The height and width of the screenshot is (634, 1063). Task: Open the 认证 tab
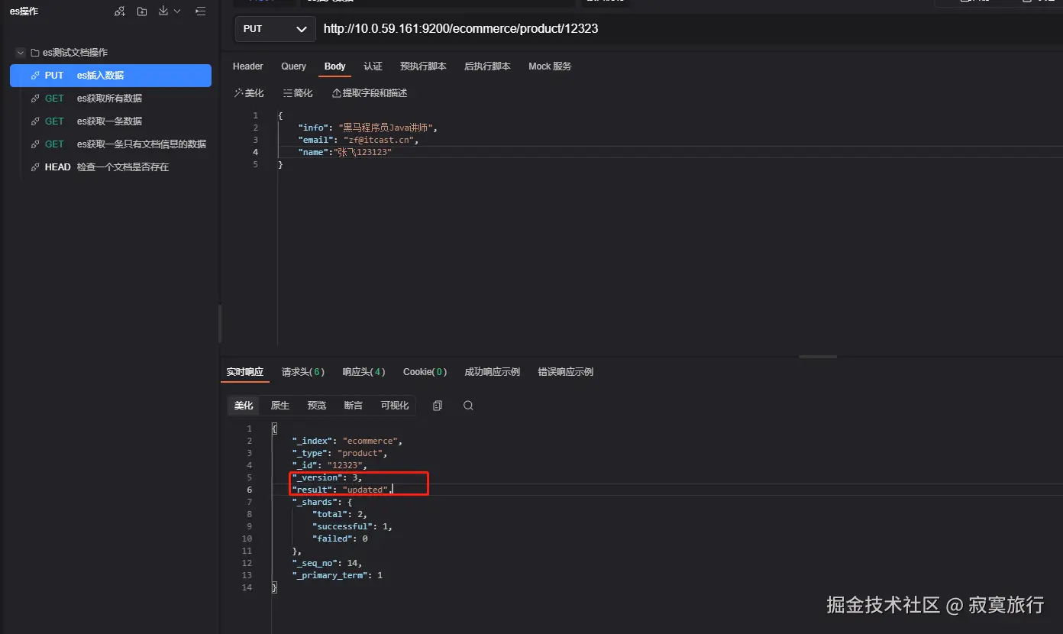point(373,66)
